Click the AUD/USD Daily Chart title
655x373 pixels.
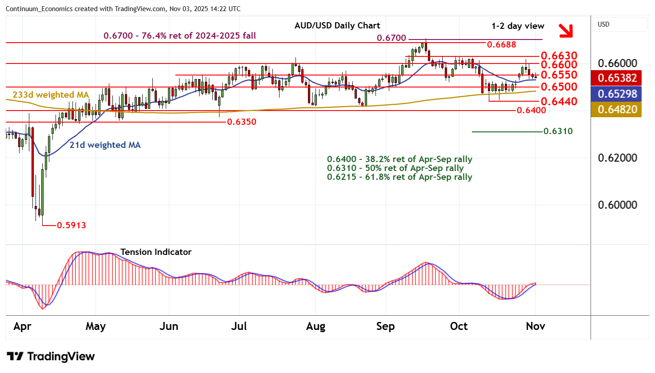(337, 26)
